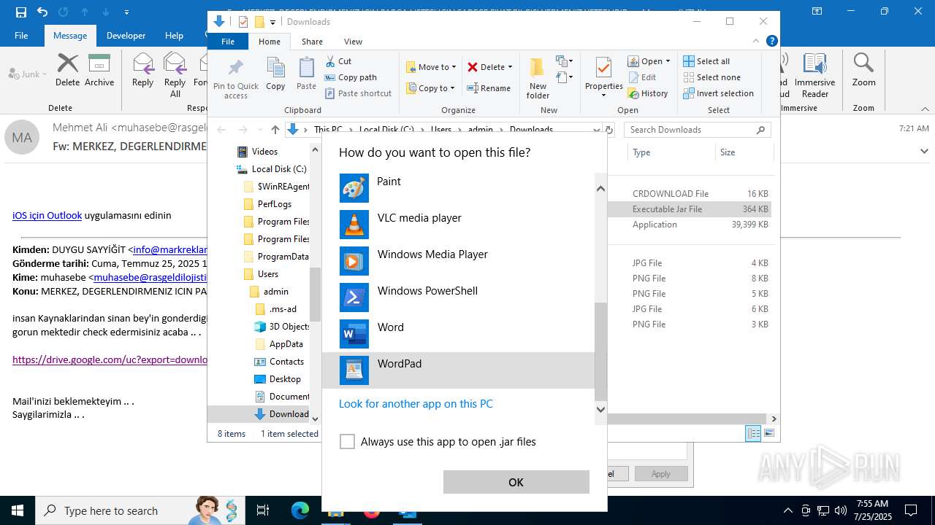This screenshot has height=525, width=935.
Task: Switch to the Explorer Share tab
Action: click(312, 42)
